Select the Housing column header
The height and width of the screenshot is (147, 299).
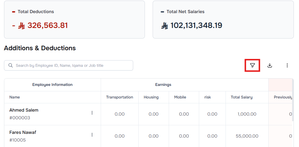point(151,97)
